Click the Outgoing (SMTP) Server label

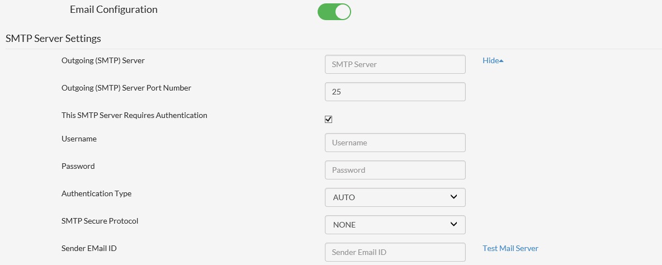tap(103, 60)
